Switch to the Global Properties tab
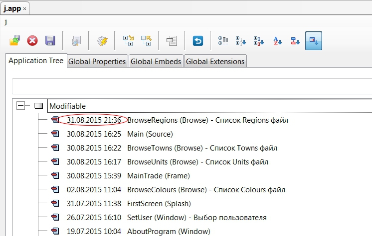Viewport: 372px width, 236px height. pos(97,62)
